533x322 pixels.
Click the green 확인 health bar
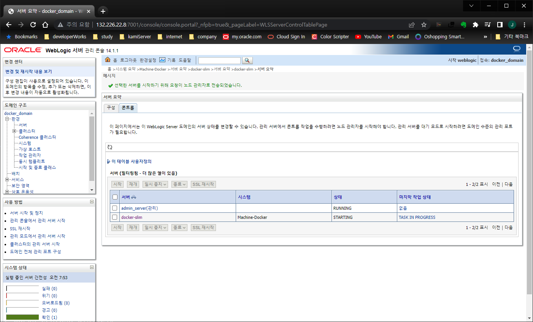click(x=23, y=317)
